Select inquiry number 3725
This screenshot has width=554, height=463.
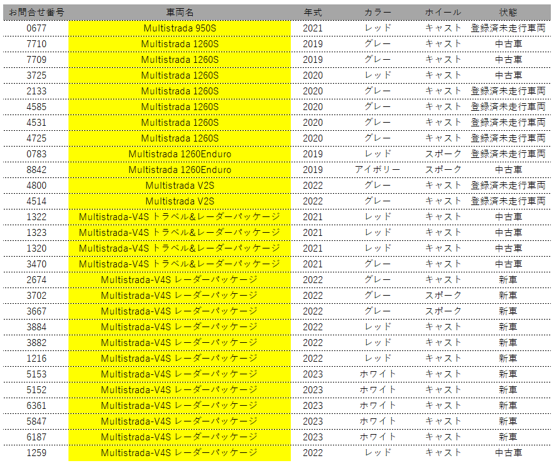tap(36, 75)
